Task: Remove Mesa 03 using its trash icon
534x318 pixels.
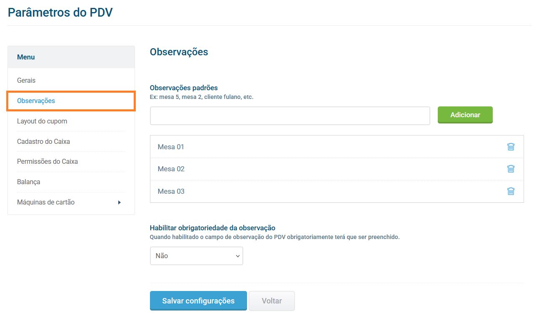Action: pos(511,191)
